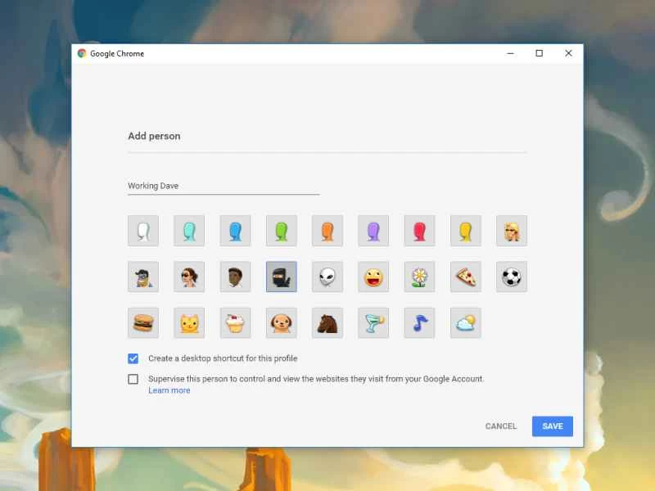The height and width of the screenshot is (491, 655).
Task: Choose the ninja avatar
Action: [281, 276]
